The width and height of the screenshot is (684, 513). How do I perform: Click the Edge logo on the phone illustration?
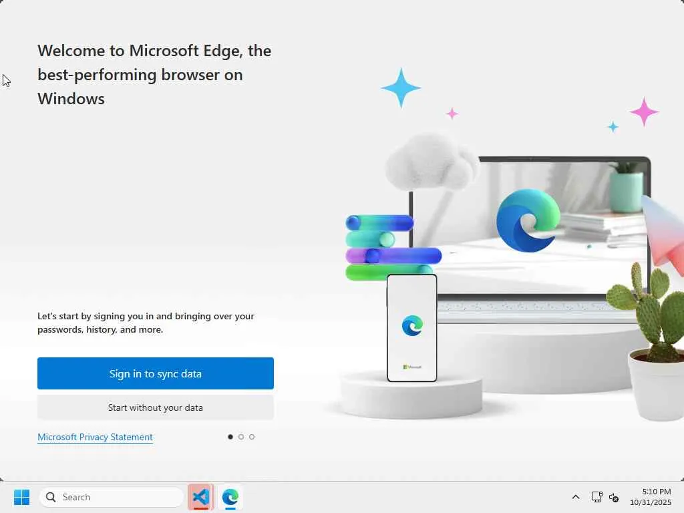(x=412, y=325)
